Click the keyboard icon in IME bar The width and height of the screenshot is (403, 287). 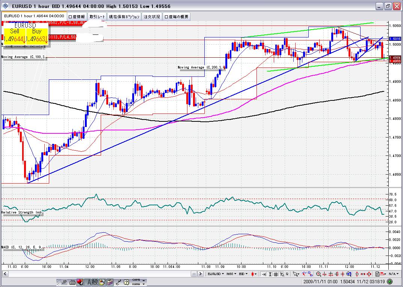(72, 283)
